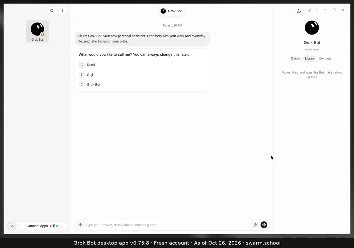Viewport: 354px width, 248px height.
Task: Click the large Grok Bot profile avatar
Action: (x=312, y=28)
